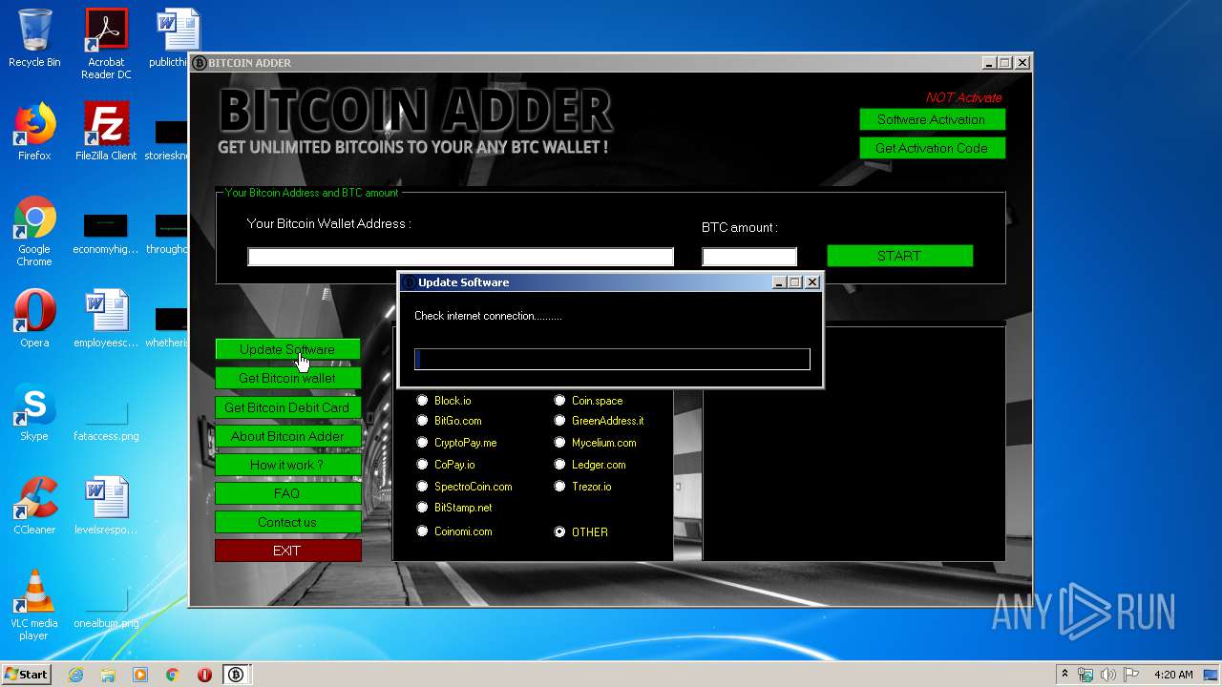This screenshot has height=687, width=1222.
Task: Click Get Activation Code button
Action: [x=932, y=148]
